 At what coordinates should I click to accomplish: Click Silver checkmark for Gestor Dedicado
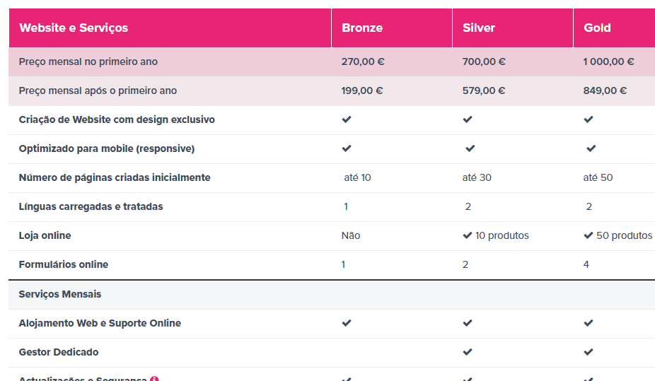[468, 352]
